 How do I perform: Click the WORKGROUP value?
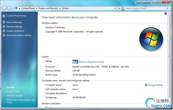[79, 98]
